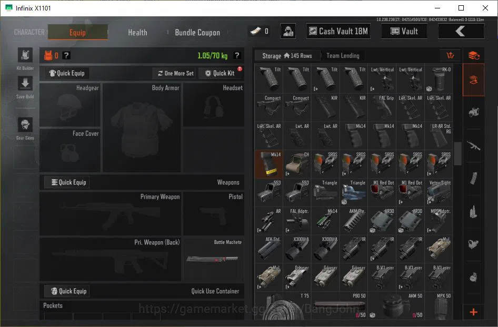Open the Bundle Coupon tab
The height and width of the screenshot is (327, 498).
click(x=197, y=33)
